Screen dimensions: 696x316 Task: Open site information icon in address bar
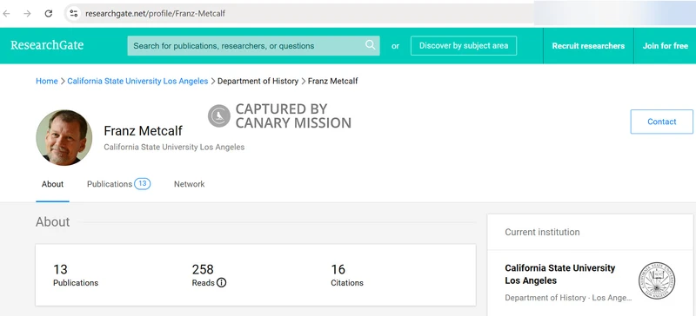click(74, 14)
